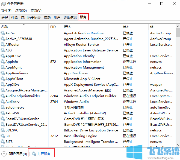
Task: Click the 打开服务 link
Action: click(44, 154)
